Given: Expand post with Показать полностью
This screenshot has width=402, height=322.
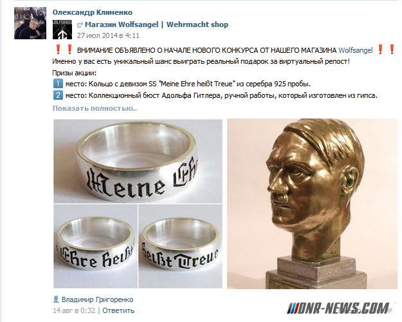Looking at the screenshot, I should click(x=95, y=108).
